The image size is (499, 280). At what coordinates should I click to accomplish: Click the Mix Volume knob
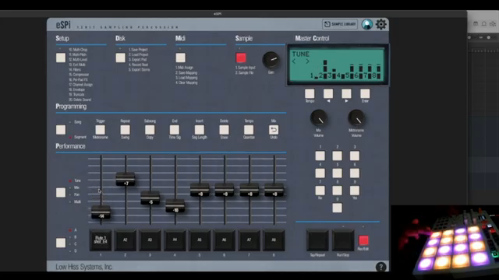pos(319,118)
